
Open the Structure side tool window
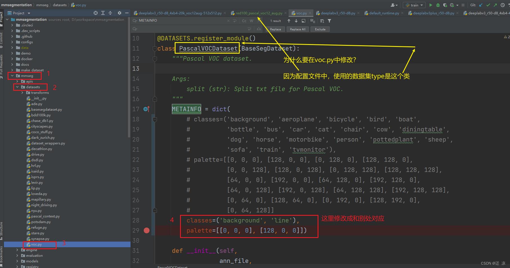click(2, 231)
